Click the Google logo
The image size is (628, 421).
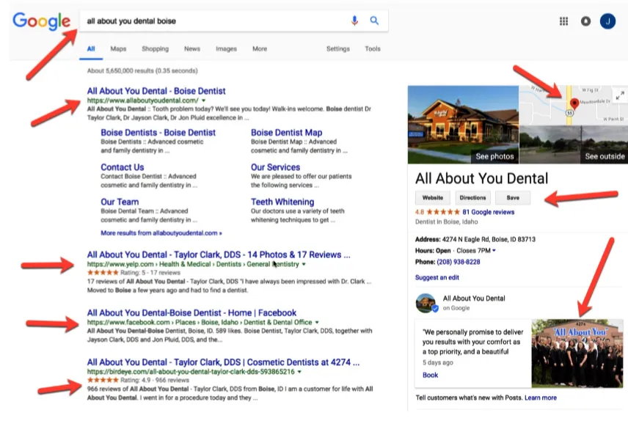[x=41, y=21]
